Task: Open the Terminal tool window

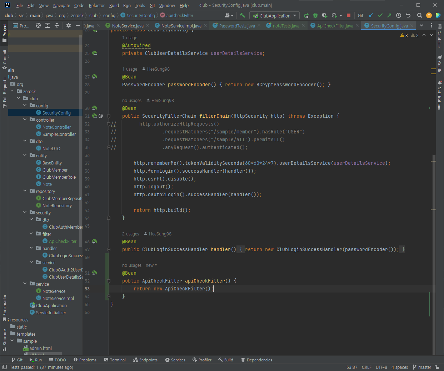Action: pyautogui.click(x=115, y=360)
